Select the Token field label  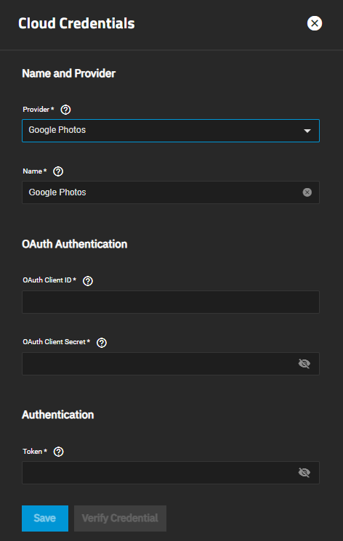pos(35,451)
